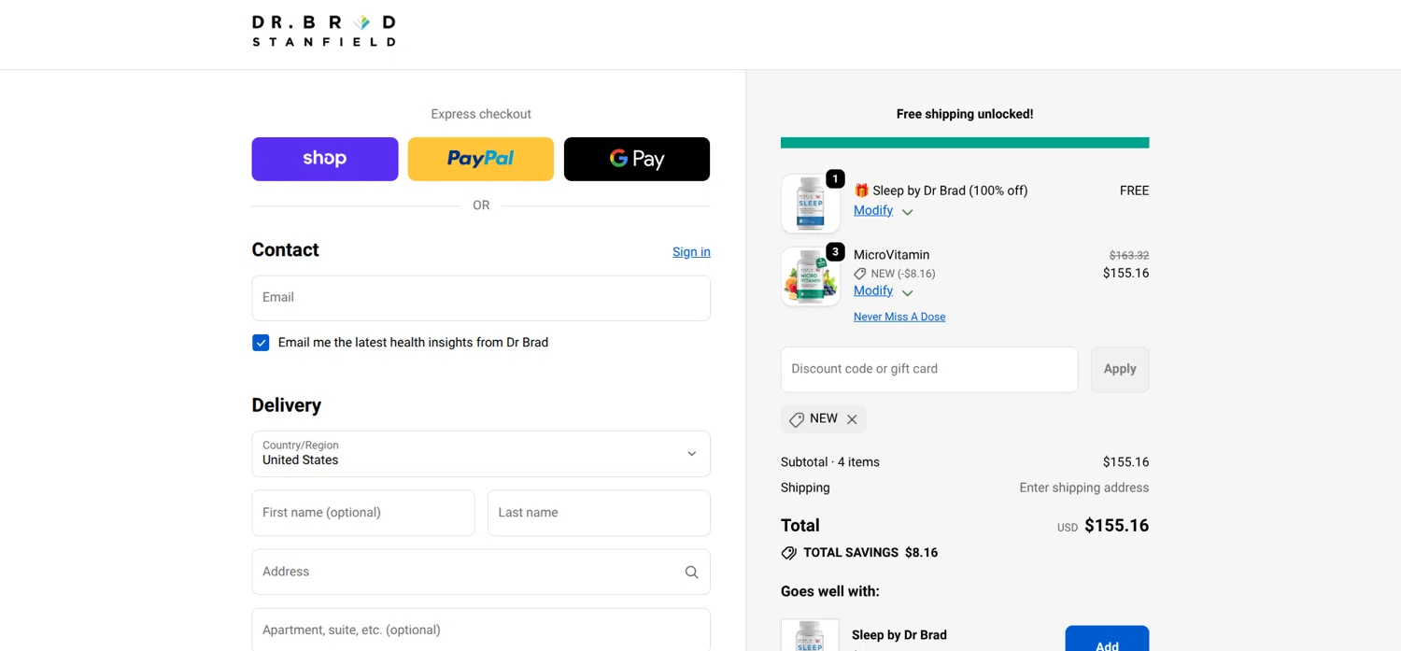Screen dimensions: 1401x651
Task: Modify the MicroVitamin item
Action: [x=873, y=290]
